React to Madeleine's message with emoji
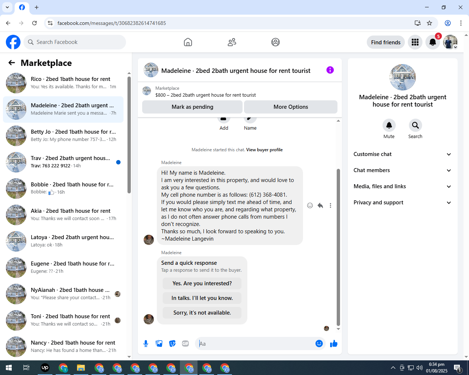469x375 pixels. (310, 205)
